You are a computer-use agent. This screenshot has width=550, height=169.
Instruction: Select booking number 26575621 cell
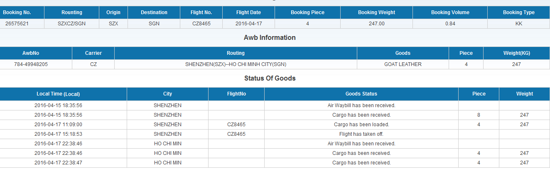click(17, 24)
